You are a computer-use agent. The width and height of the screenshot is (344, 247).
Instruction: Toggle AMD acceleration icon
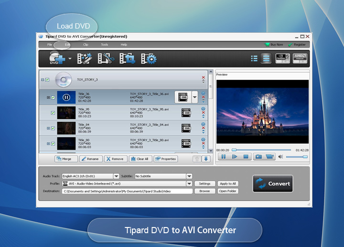300,59
